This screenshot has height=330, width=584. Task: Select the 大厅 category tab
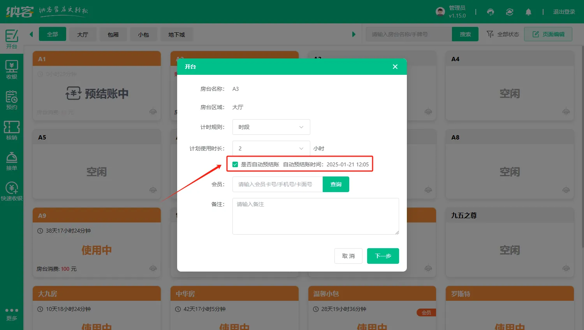[83, 35]
